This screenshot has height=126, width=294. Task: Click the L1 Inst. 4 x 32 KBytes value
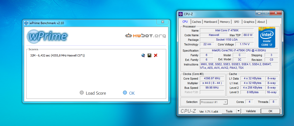252,83
